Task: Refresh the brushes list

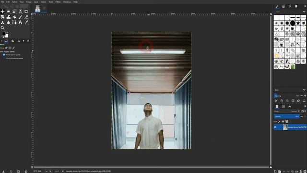Action: [x=298, y=101]
